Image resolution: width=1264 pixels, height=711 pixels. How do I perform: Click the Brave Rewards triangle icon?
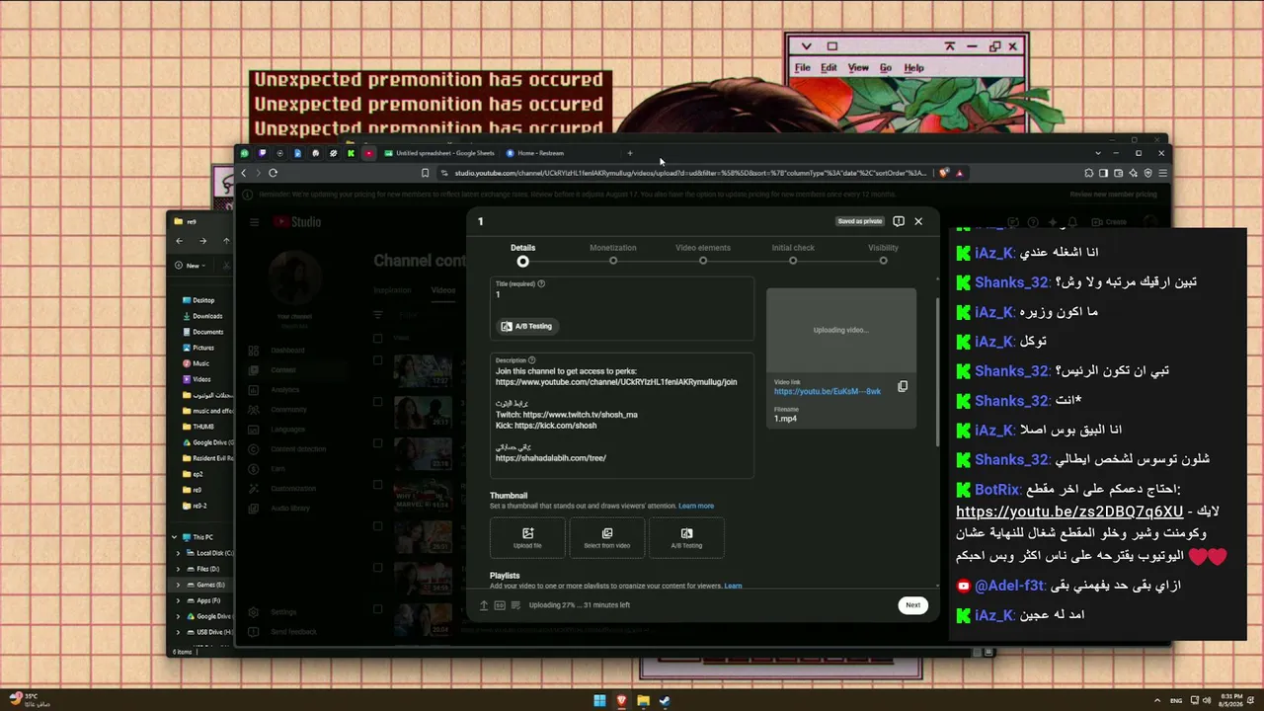point(959,173)
